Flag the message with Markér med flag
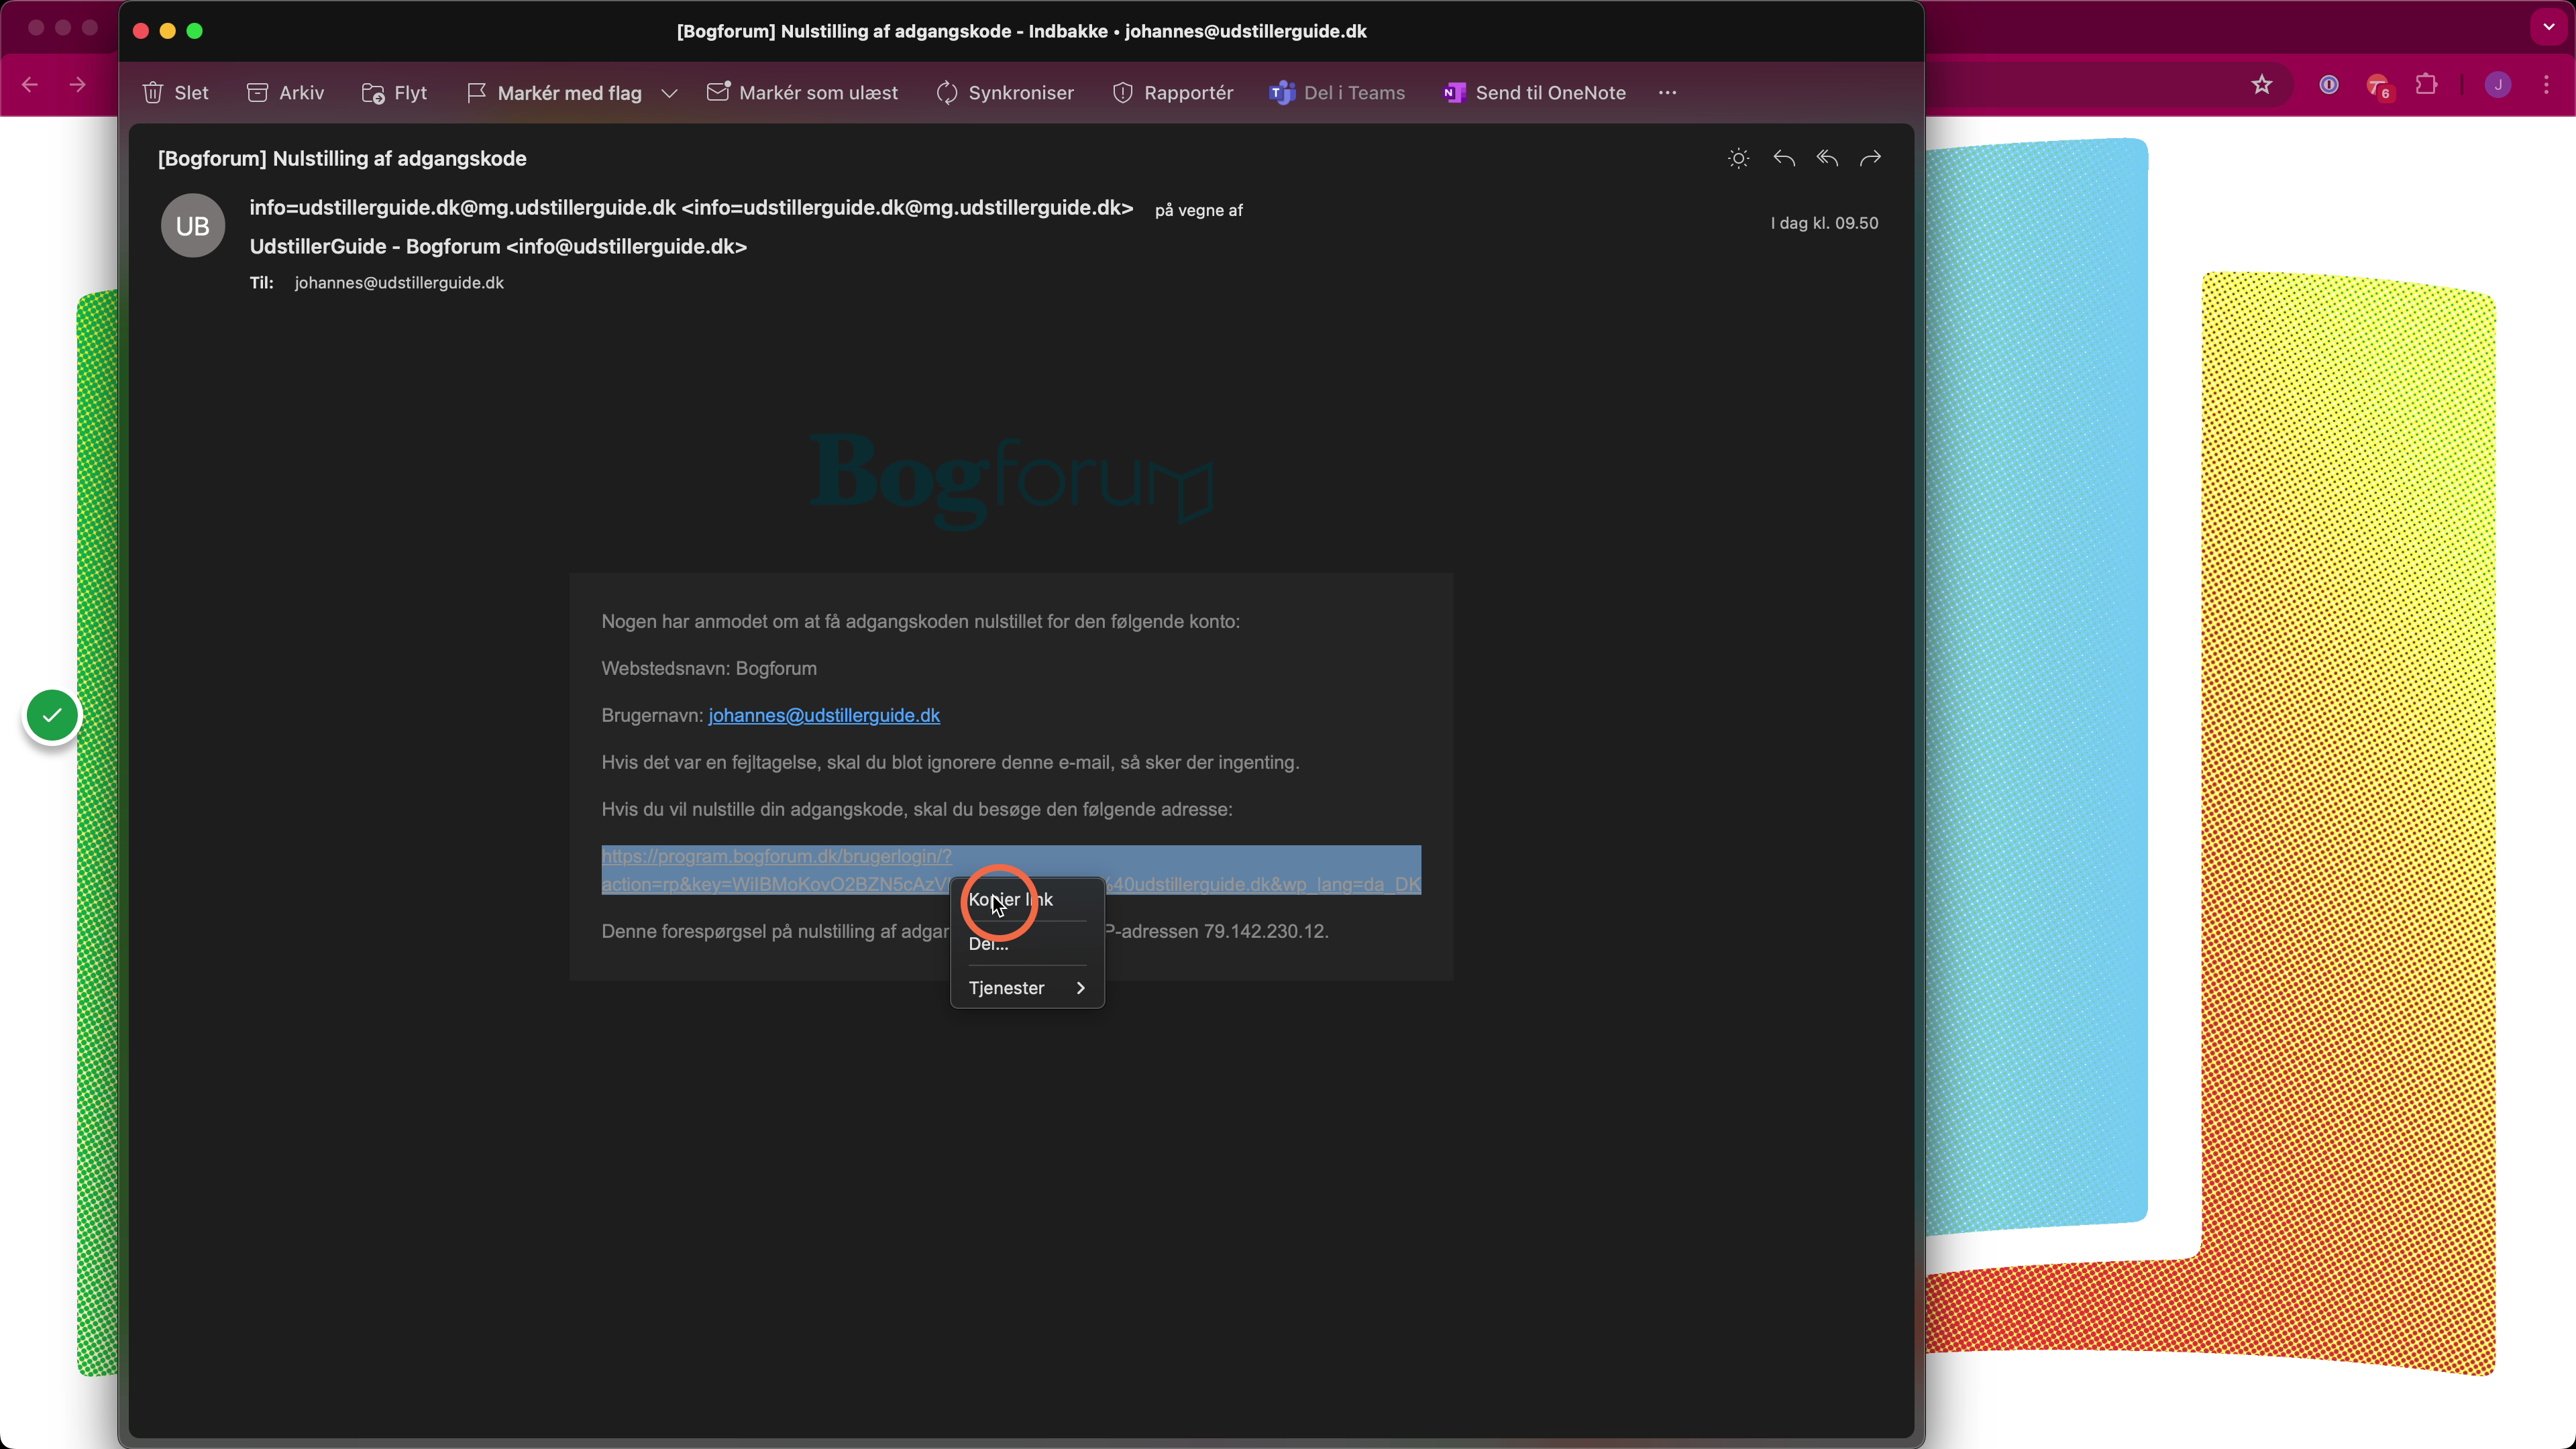The width and height of the screenshot is (2576, 1449). [554, 93]
